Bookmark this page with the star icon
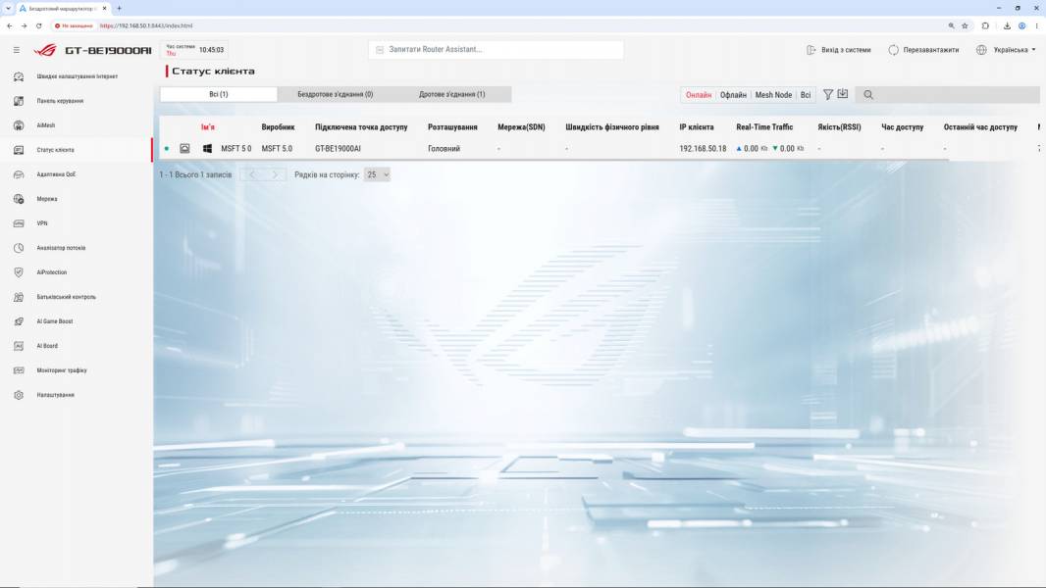Viewport: 1046px width, 588px height. (x=965, y=26)
